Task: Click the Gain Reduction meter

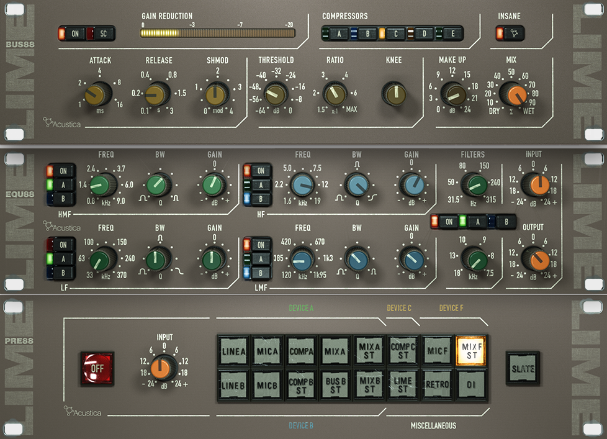Action: tap(218, 34)
